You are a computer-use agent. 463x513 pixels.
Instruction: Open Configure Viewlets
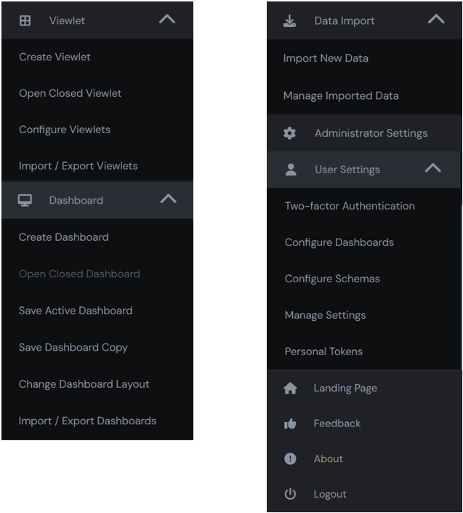pyautogui.click(x=65, y=130)
